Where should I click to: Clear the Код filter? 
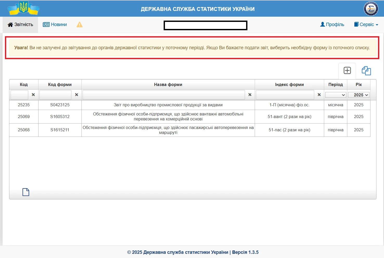pyautogui.click(x=33, y=95)
